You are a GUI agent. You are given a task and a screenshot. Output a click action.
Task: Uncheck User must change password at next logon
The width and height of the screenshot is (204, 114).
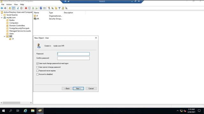[38, 63]
